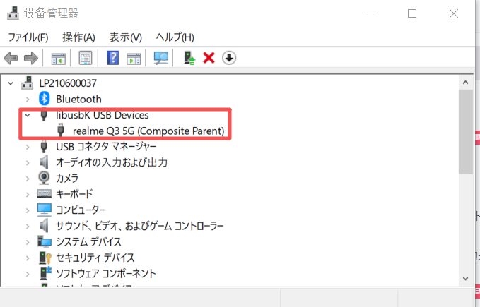This screenshot has width=480, height=307.
Task: Minimize the Device Manager window
Action: (371, 13)
